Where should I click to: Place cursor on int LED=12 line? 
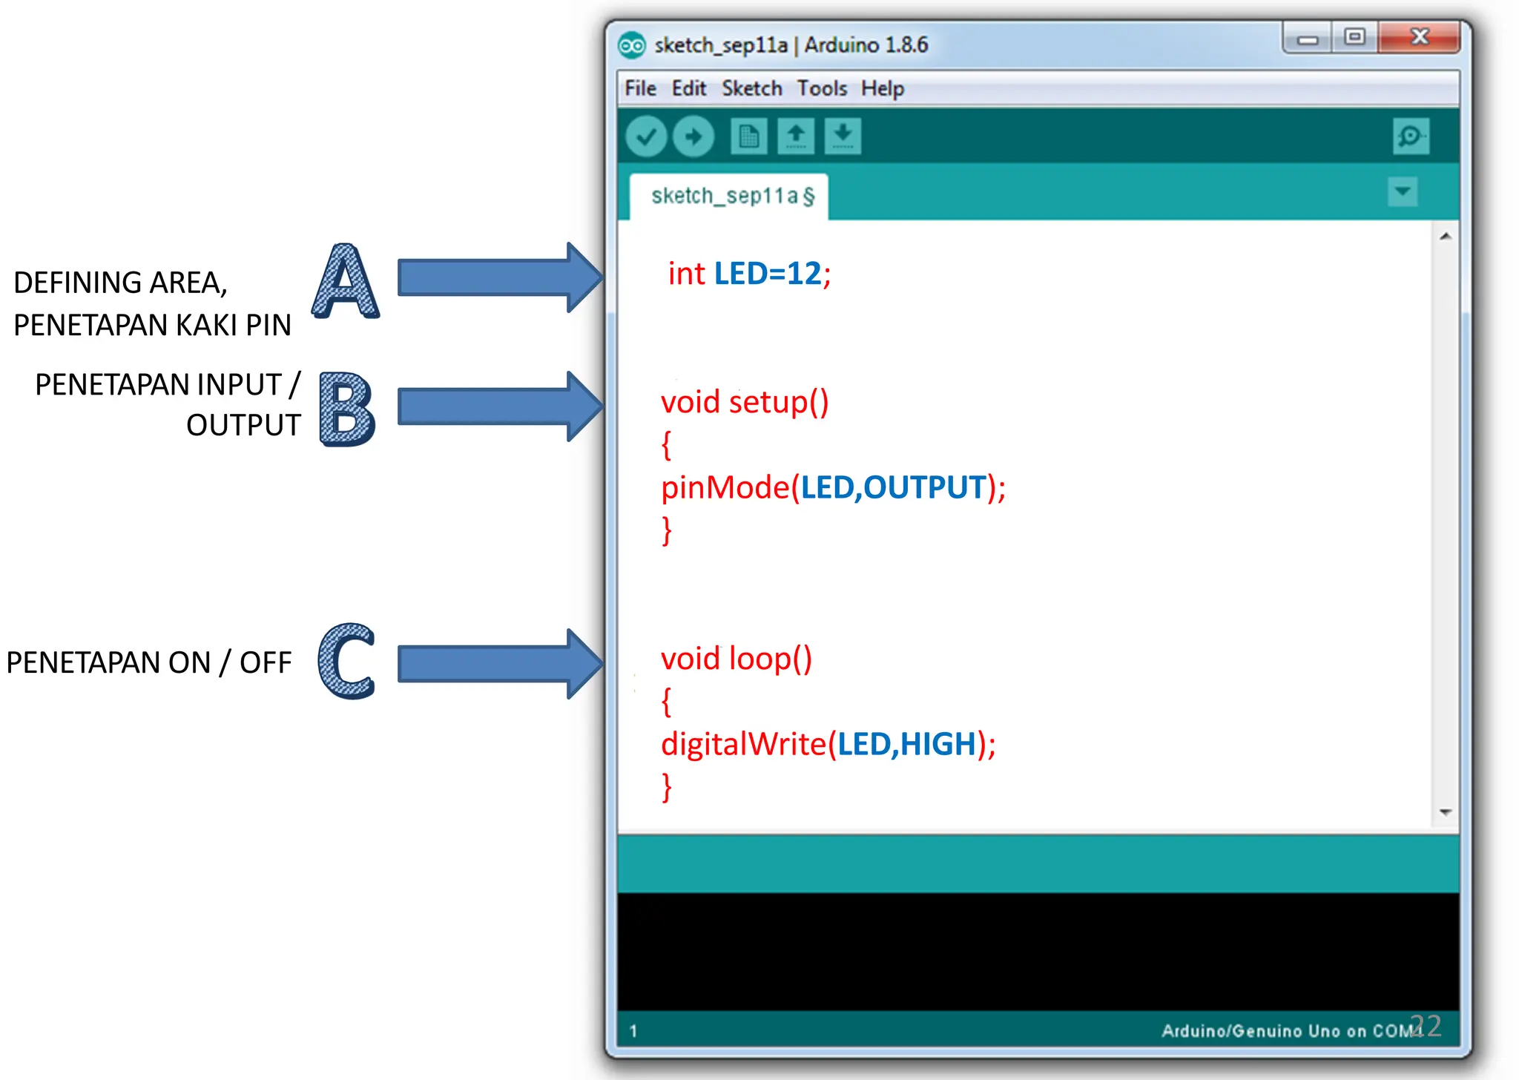click(749, 274)
